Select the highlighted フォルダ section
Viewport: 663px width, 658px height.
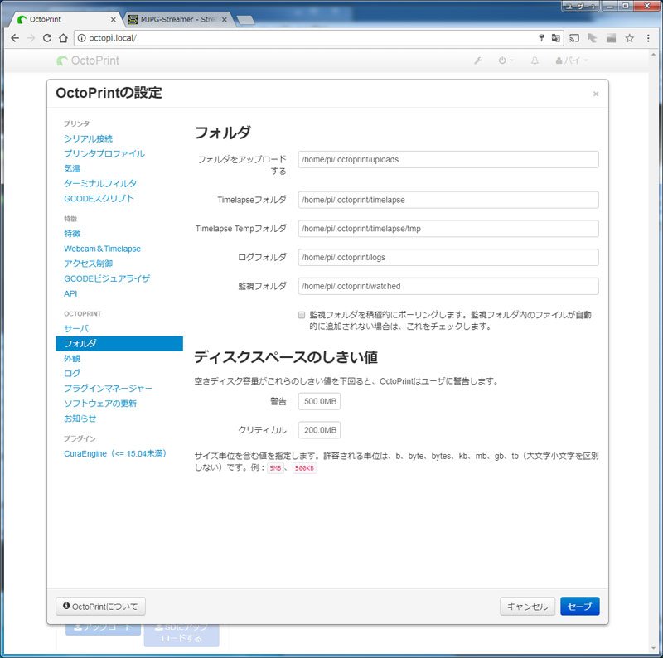tap(119, 343)
